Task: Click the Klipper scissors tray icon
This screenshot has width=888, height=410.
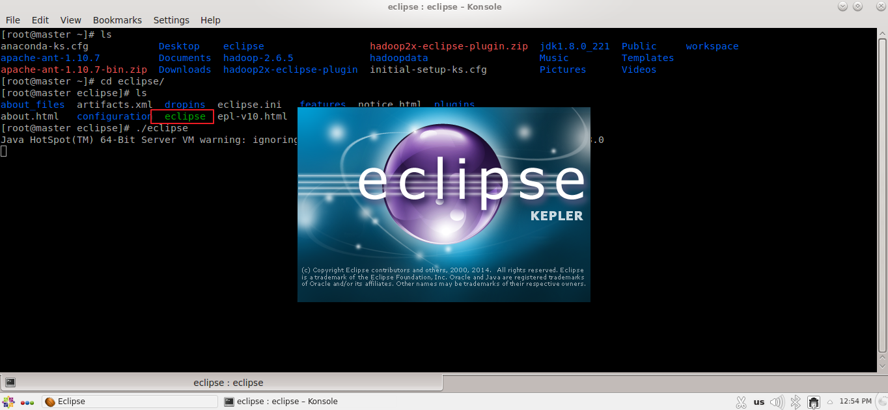Action: 741,402
